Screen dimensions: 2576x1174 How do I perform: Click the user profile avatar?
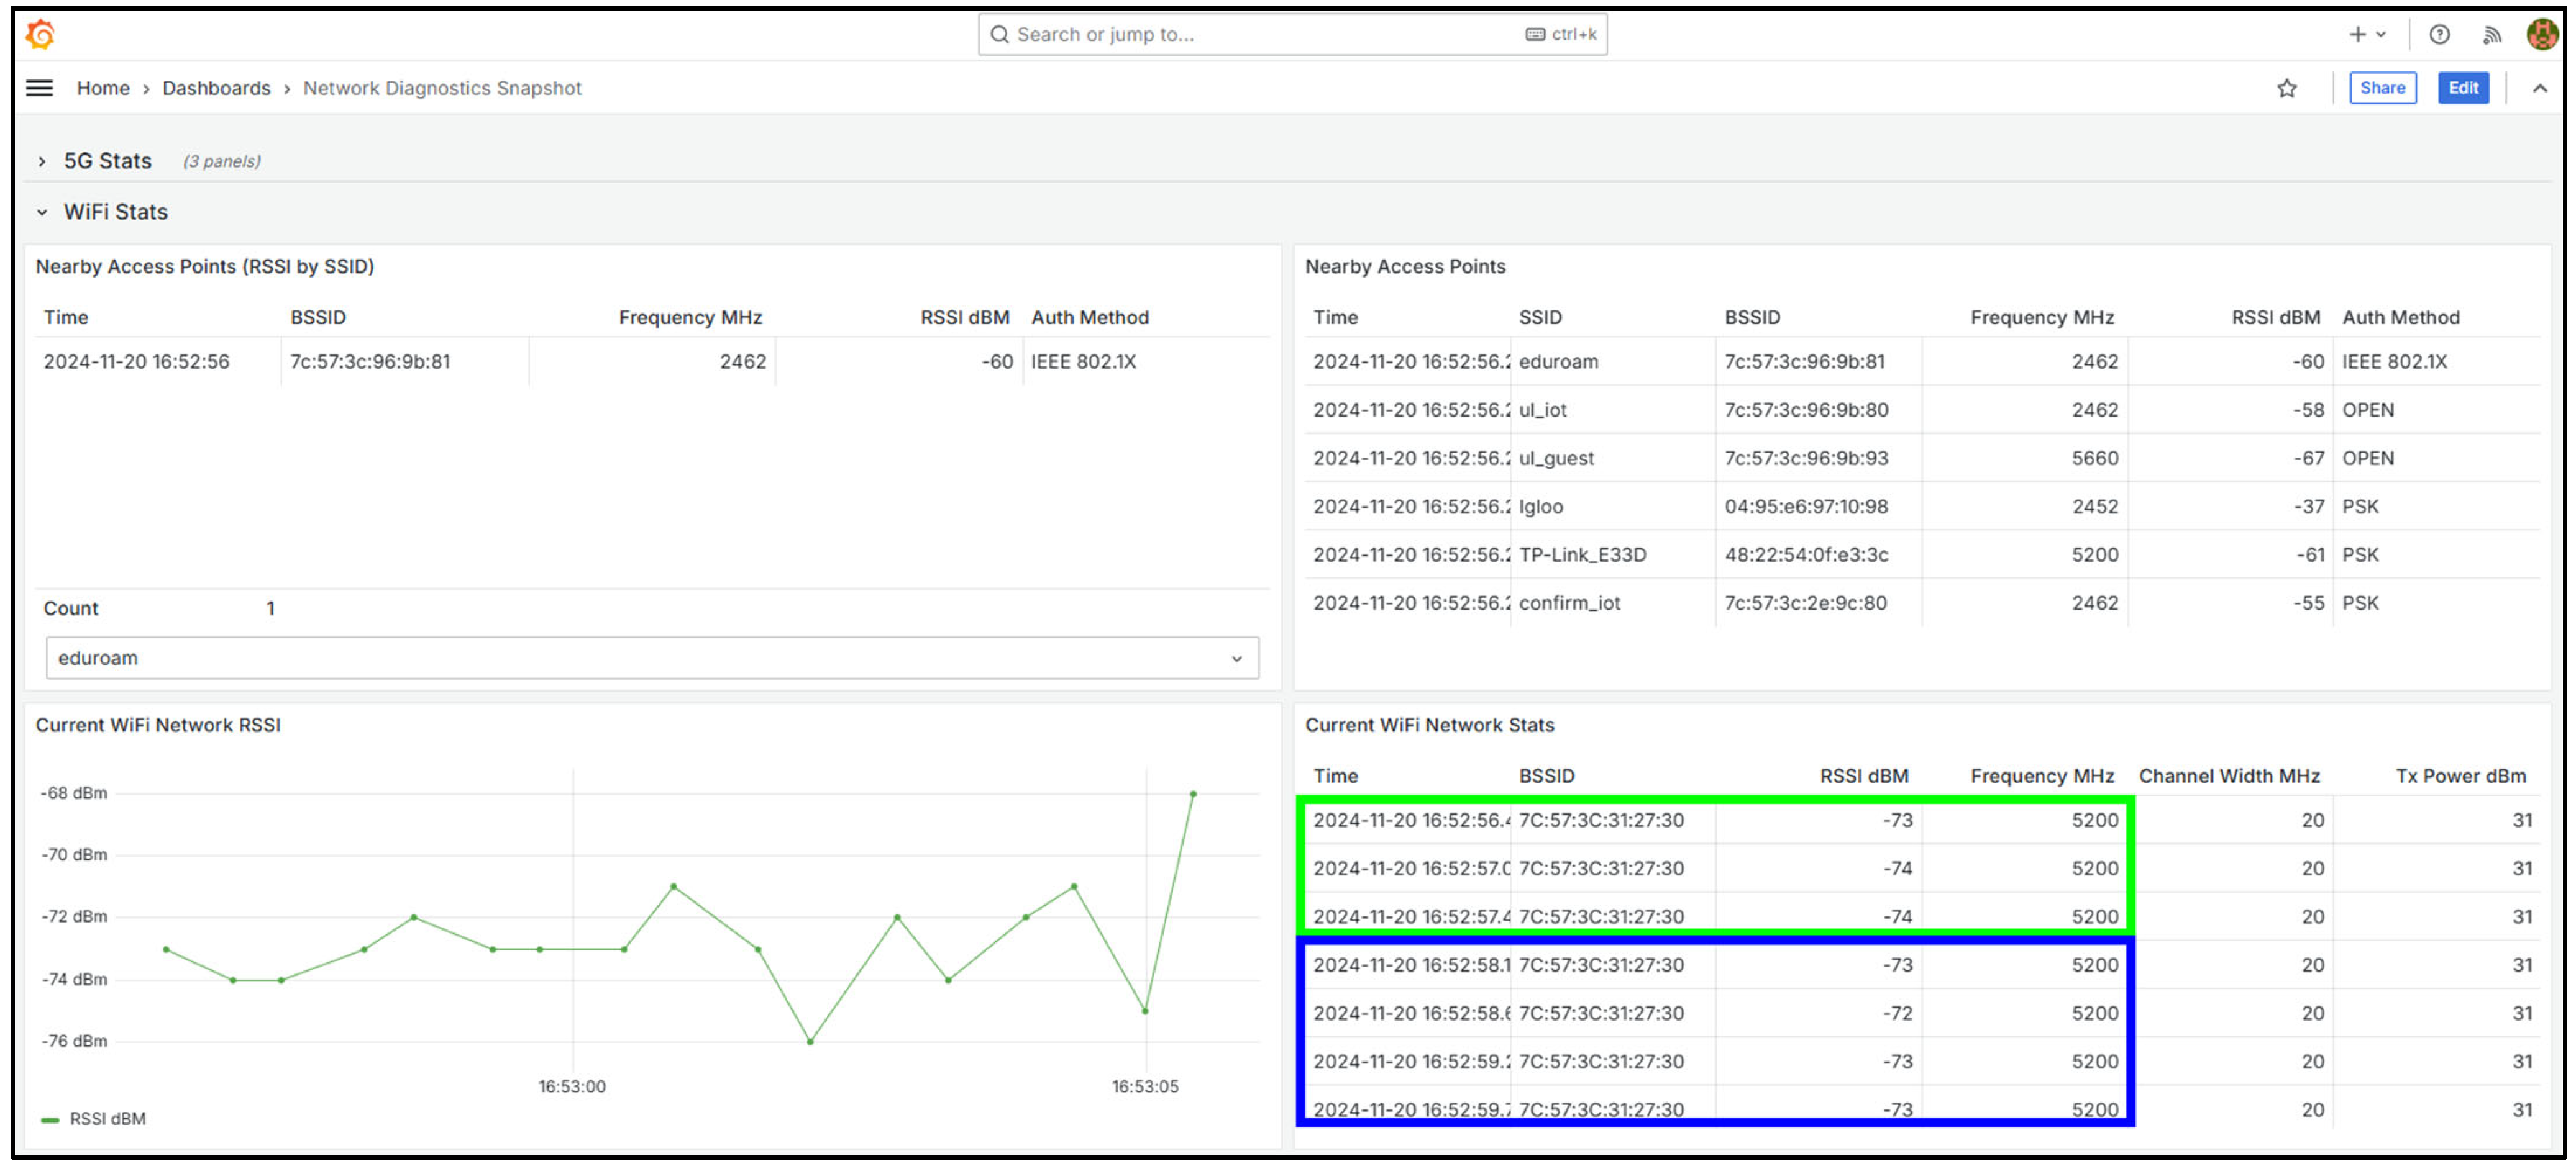[x=2542, y=35]
